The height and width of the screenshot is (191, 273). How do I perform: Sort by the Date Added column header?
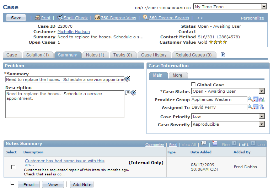pos(201,152)
